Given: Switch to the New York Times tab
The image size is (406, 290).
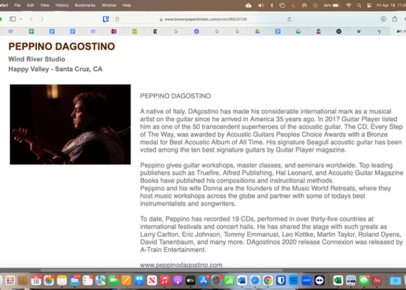Looking at the screenshot, I should pos(155,31).
